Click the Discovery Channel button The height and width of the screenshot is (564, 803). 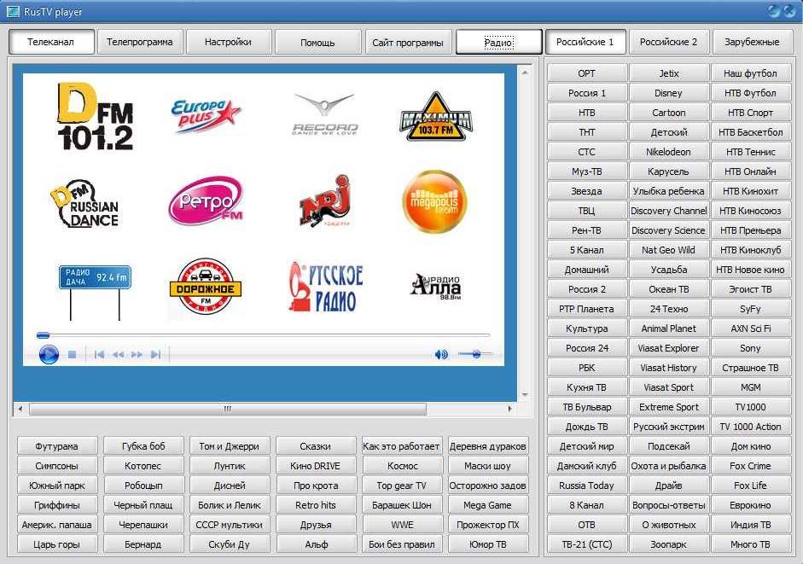[x=668, y=211]
